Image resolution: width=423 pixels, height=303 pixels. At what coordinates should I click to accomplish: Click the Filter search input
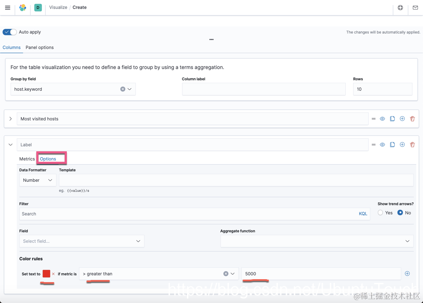(189, 214)
